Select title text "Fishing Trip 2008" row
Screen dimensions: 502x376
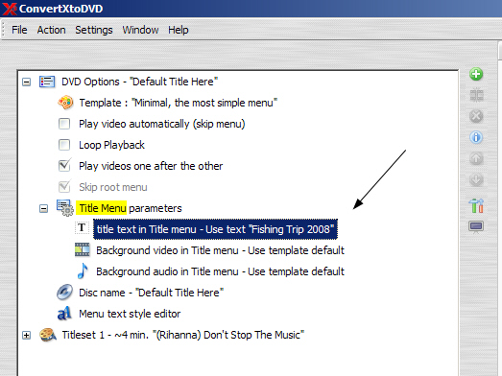[215, 229]
